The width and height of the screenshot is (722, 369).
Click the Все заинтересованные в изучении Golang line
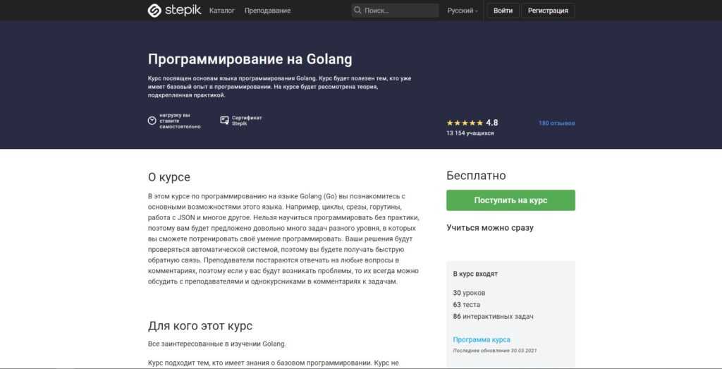pos(217,344)
